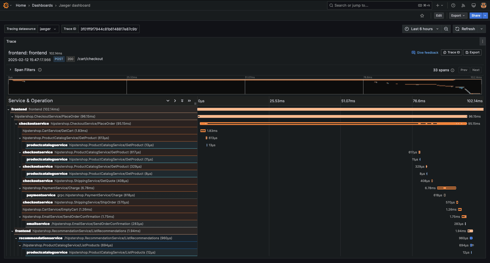This screenshot has width=490, height=263.
Task: Click the monitor kiosk mode icon
Action: 474,5
